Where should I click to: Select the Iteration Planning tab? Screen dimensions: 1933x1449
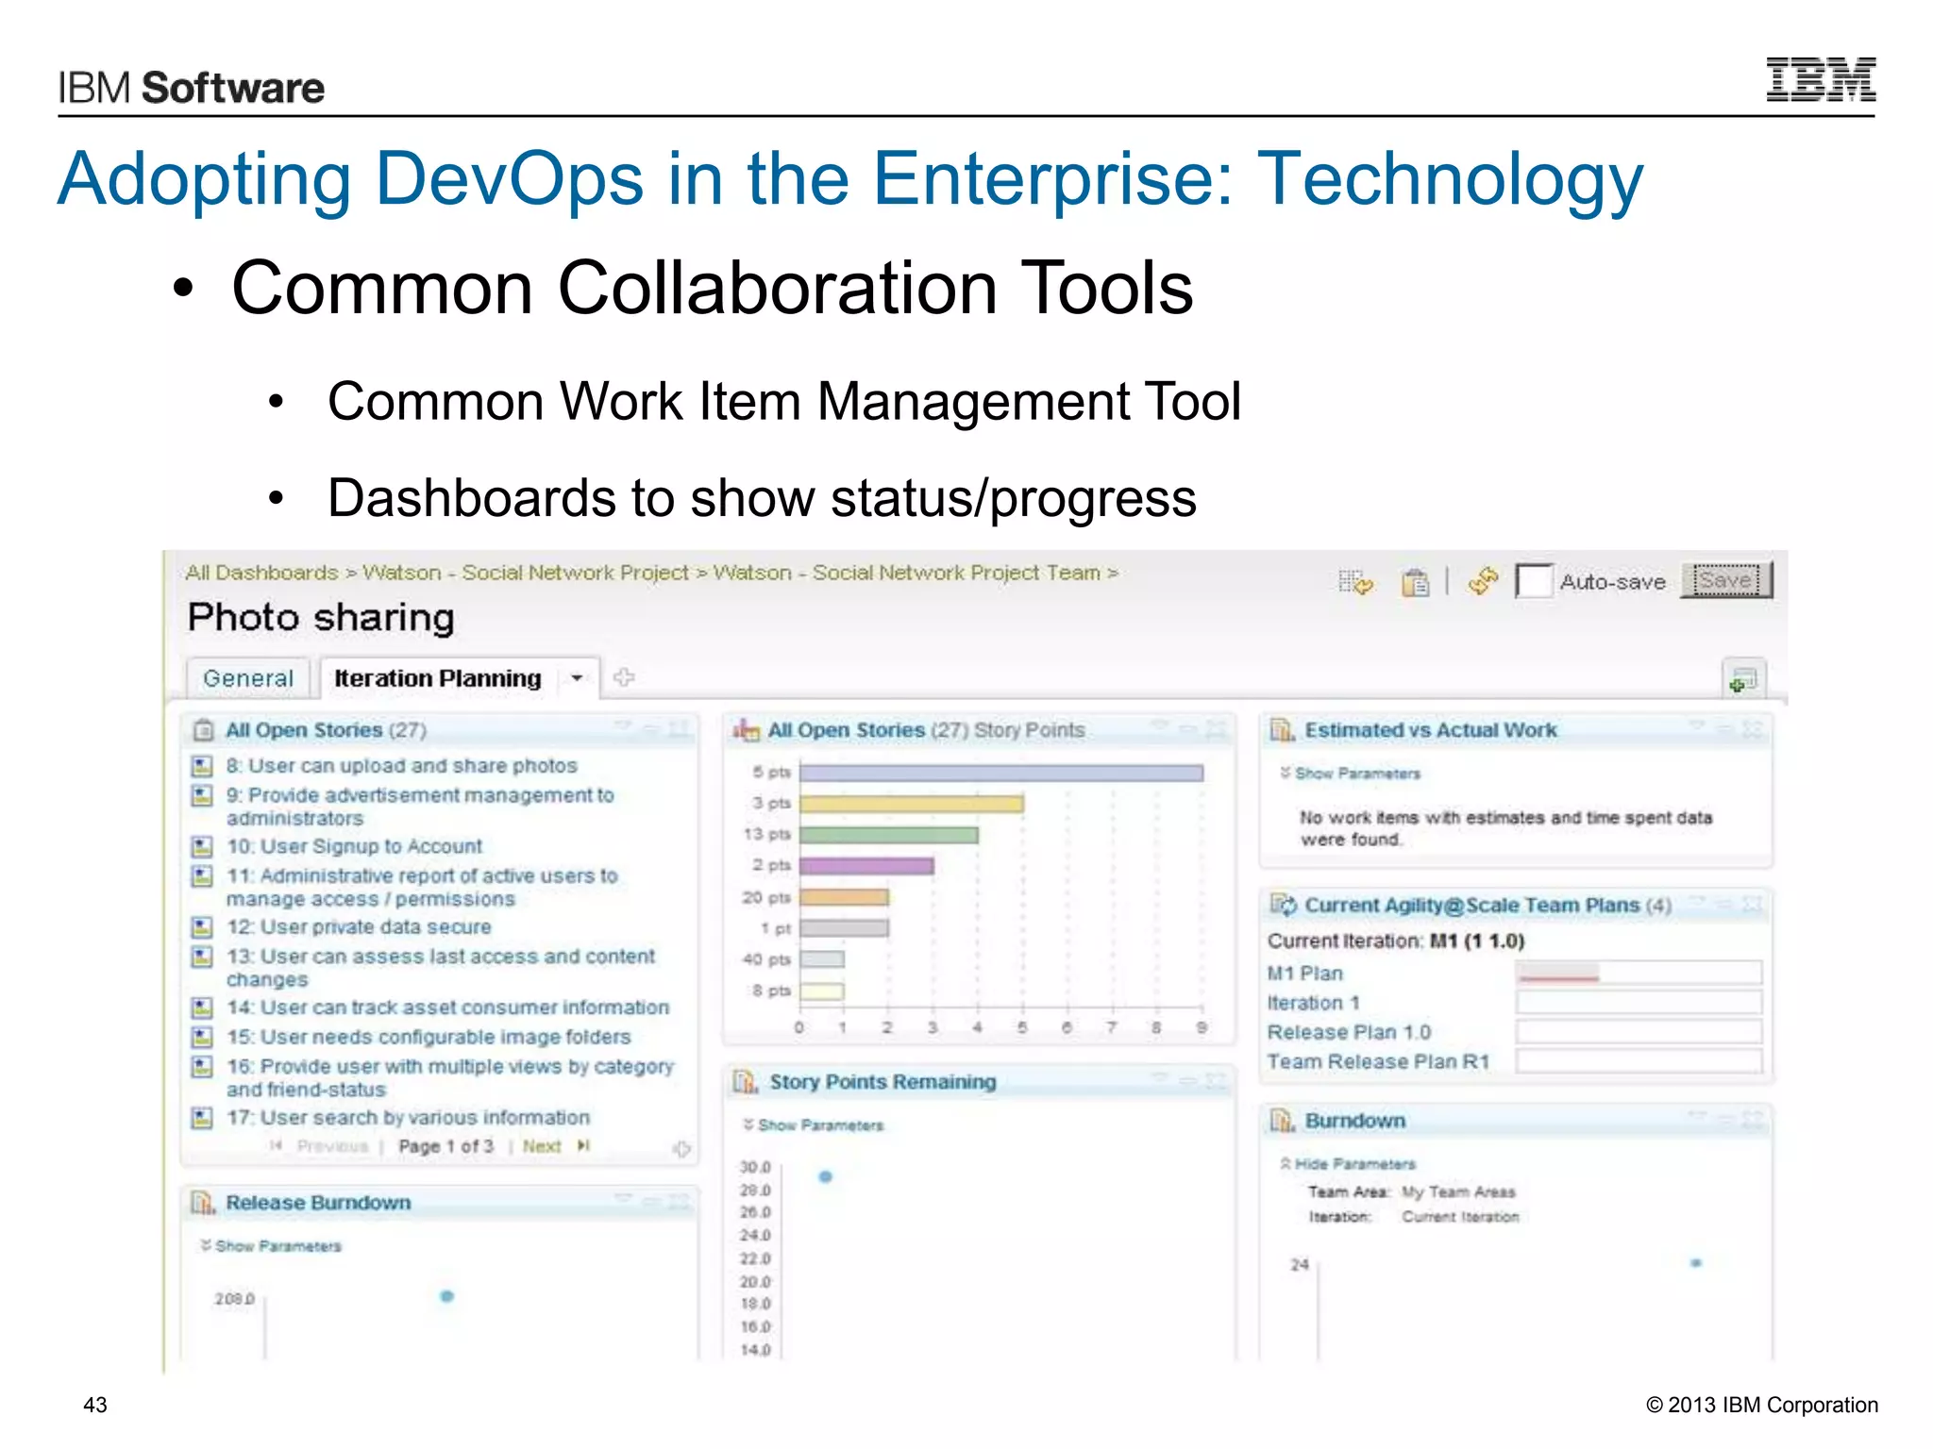(438, 678)
